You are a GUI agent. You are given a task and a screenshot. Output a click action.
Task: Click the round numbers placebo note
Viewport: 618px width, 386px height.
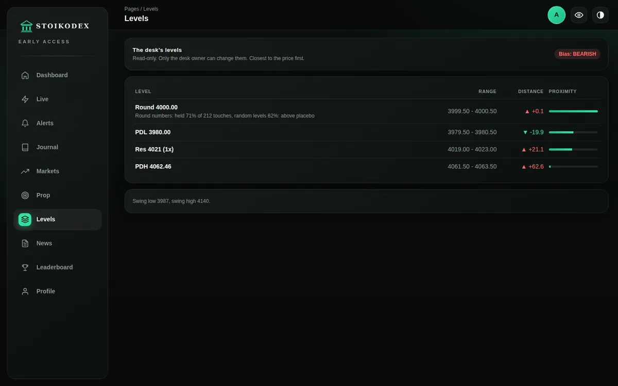(225, 116)
